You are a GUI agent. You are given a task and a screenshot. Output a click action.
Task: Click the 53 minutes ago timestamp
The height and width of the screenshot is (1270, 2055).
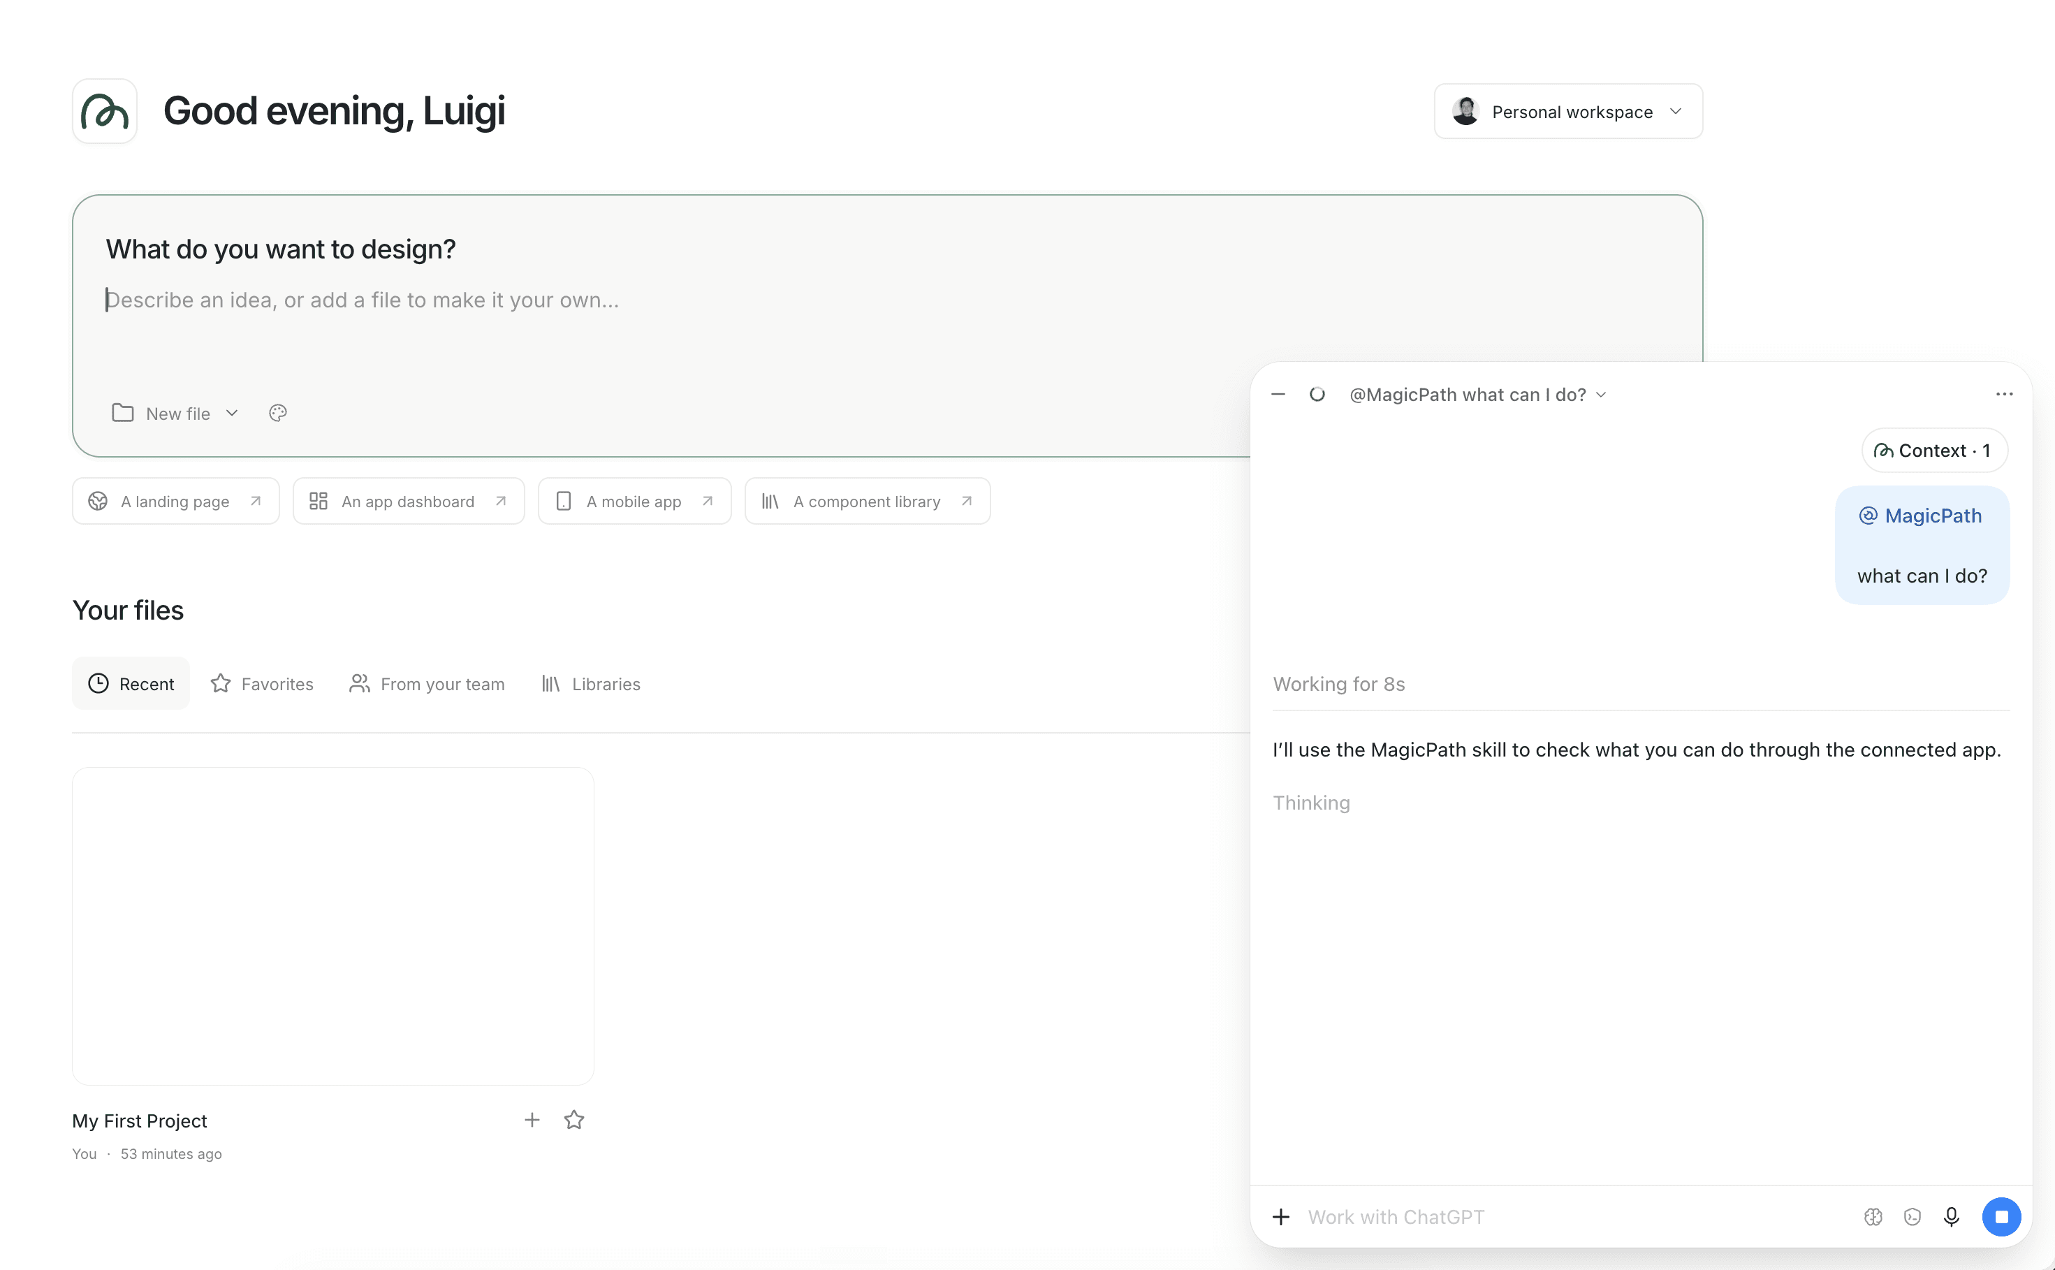(x=171, y=1154)
